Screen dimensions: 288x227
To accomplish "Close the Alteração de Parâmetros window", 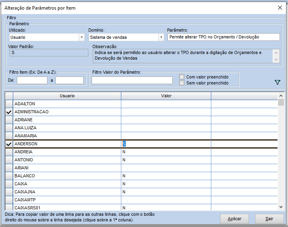I will 280,8.
